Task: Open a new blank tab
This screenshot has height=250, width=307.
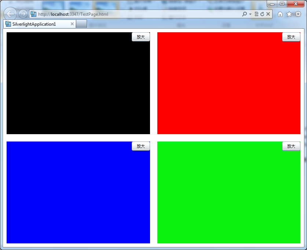Action: (x=81, y=24)
